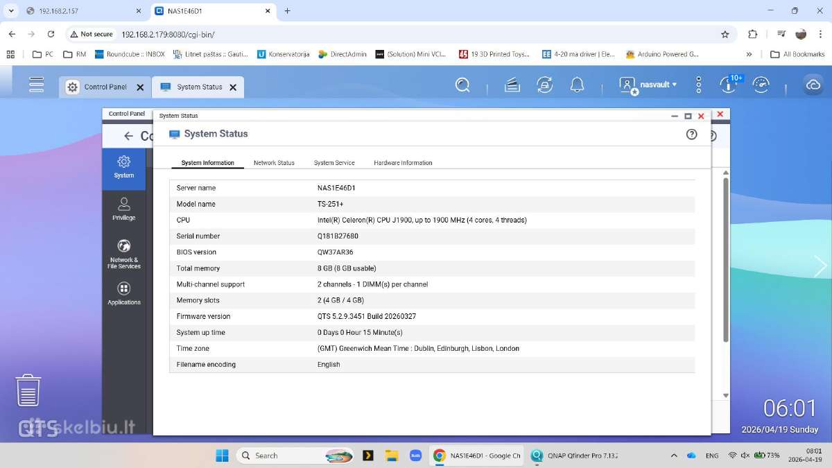Go to the next desktop page arrow
The width and height of the screenshot is (832, 468).
[820, 266]
